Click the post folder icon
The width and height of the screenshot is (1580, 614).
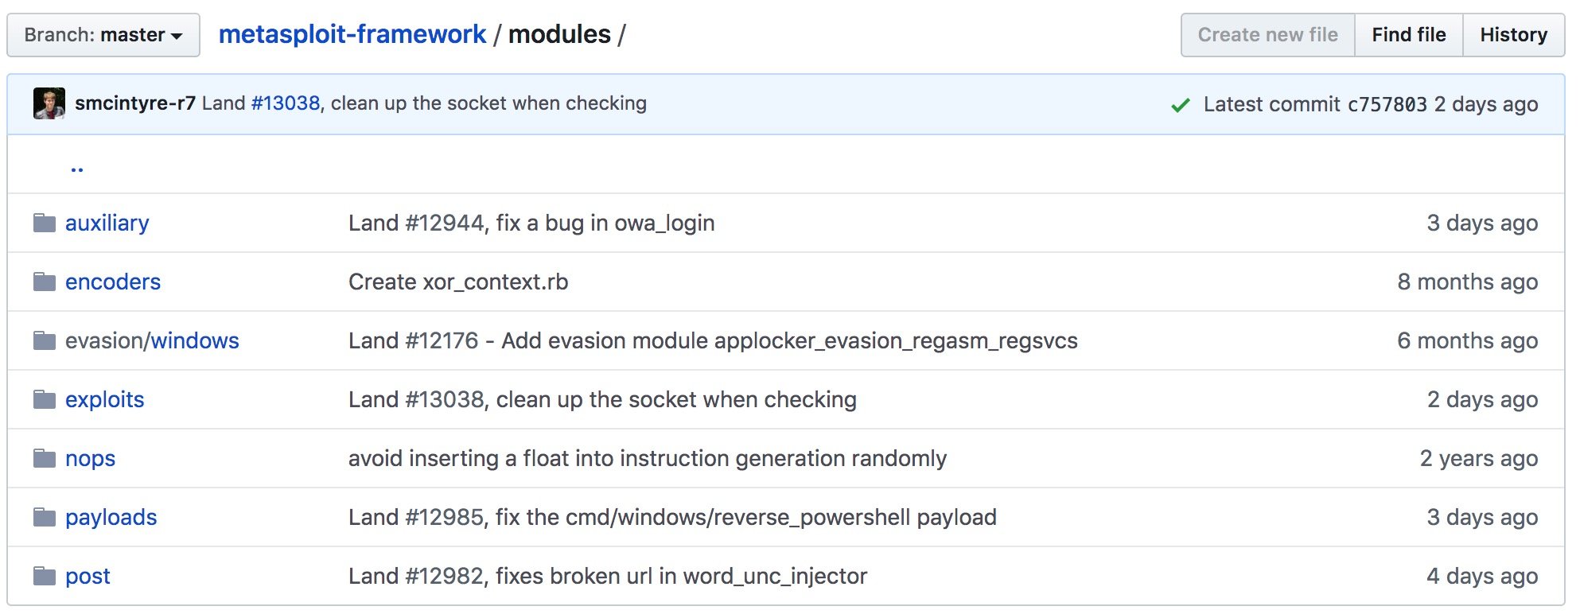coord(45,576)
